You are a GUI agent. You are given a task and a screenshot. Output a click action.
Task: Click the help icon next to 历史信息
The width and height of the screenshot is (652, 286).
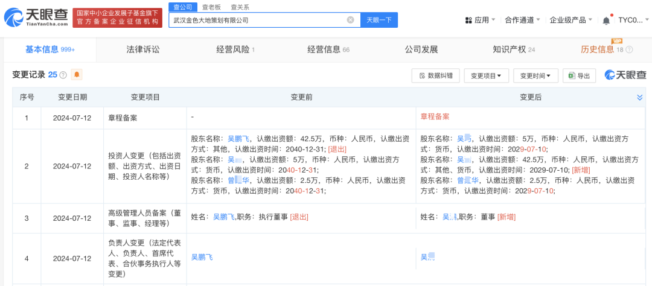(628, 50)
